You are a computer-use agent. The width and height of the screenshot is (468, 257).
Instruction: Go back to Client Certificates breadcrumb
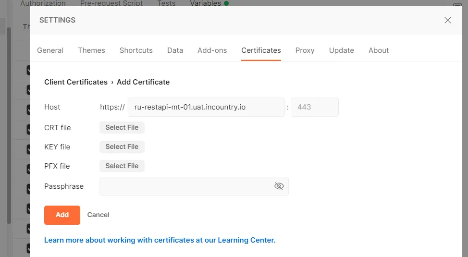76,82
